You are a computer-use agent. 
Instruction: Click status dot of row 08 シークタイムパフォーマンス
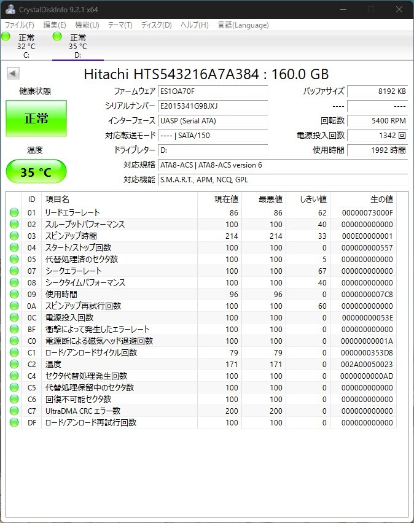tap(14, 282)
